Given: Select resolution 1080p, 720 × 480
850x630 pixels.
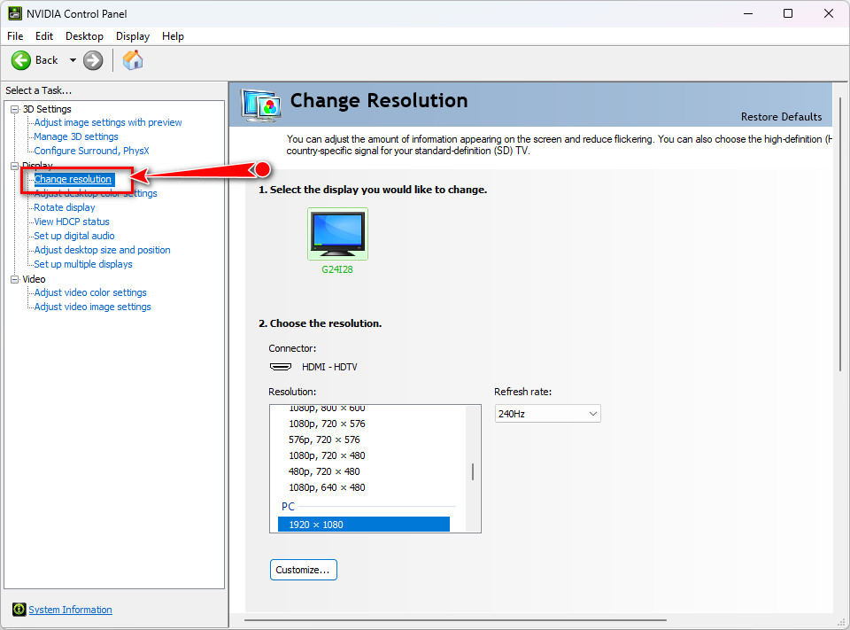Looking at the screenshot, I should [x=327, y=455].
